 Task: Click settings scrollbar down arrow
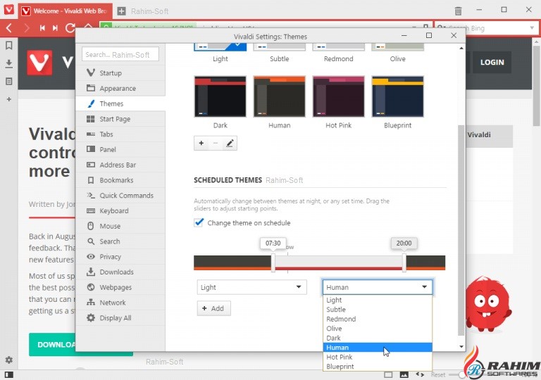[x=461, y=346]
